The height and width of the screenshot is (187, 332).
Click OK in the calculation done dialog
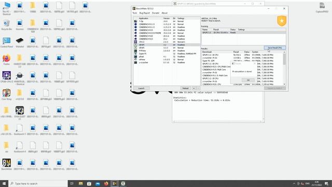point(248,80)
